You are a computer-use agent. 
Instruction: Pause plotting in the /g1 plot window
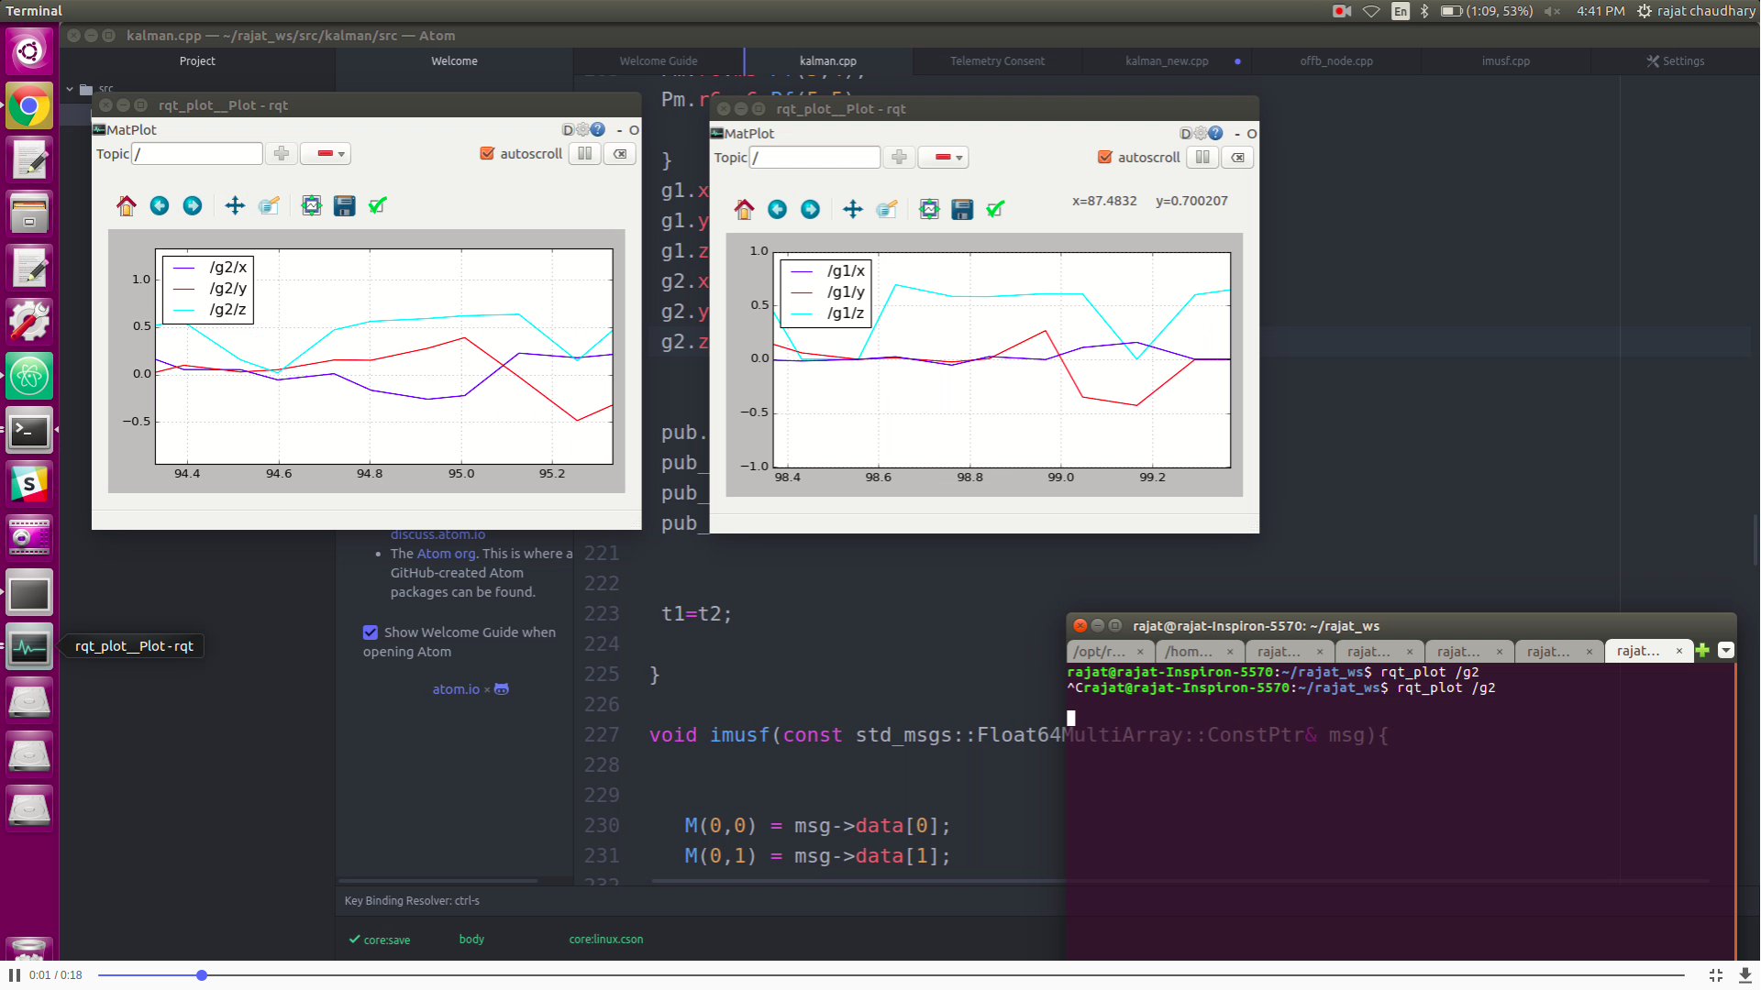pyautogui.click(x=1202, y=158)
